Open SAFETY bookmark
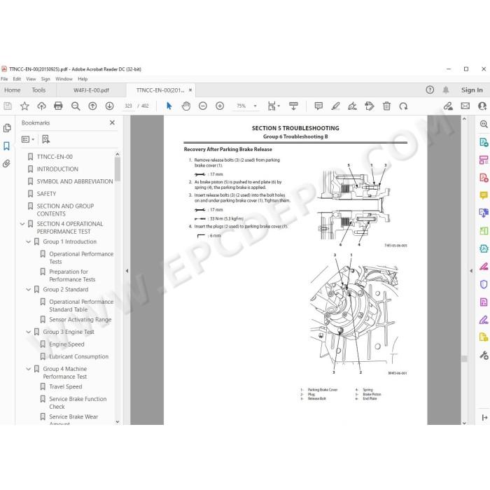The image size is (490, 490). tap(47, 194)
